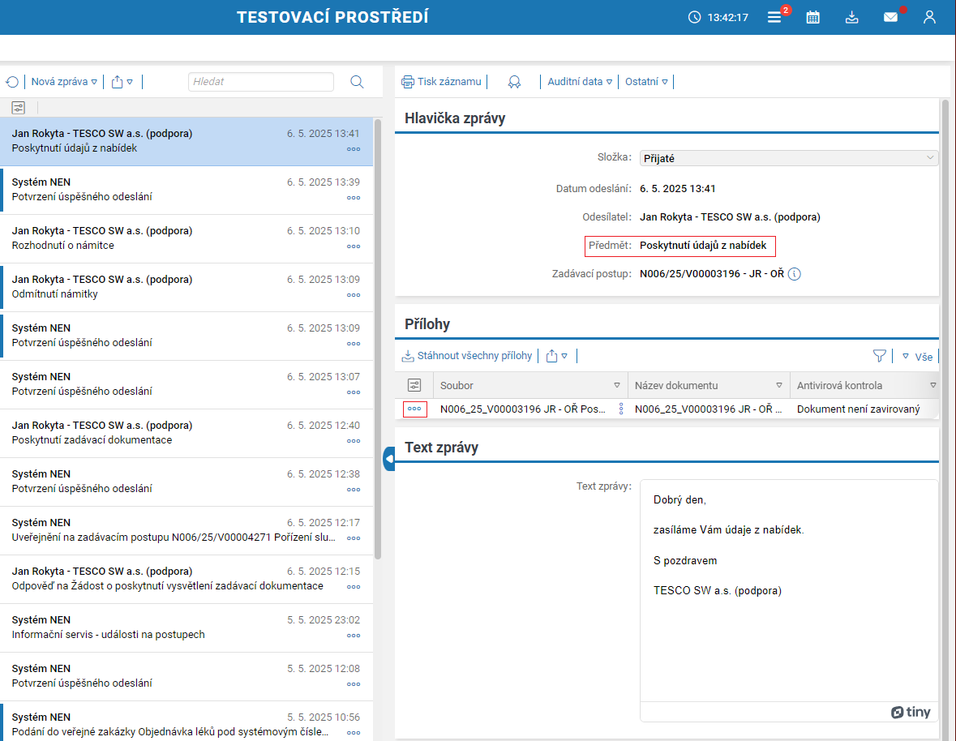The image size is (956, 741).
Task: Click the search magnifier icon
Action: 357,82
